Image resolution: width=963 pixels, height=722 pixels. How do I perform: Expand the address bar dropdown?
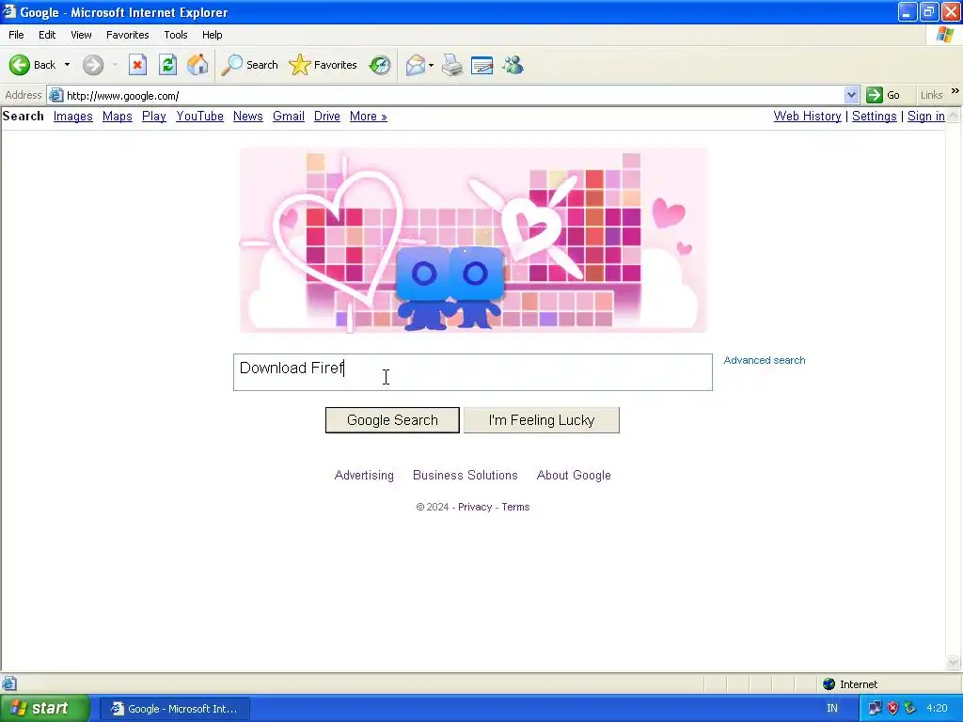point(851,95)
